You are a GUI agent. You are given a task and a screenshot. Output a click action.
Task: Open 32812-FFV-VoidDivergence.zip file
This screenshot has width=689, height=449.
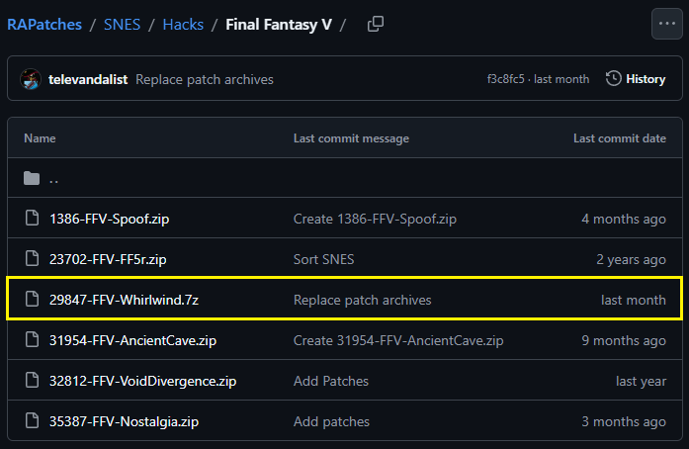[x=142, y=381]
